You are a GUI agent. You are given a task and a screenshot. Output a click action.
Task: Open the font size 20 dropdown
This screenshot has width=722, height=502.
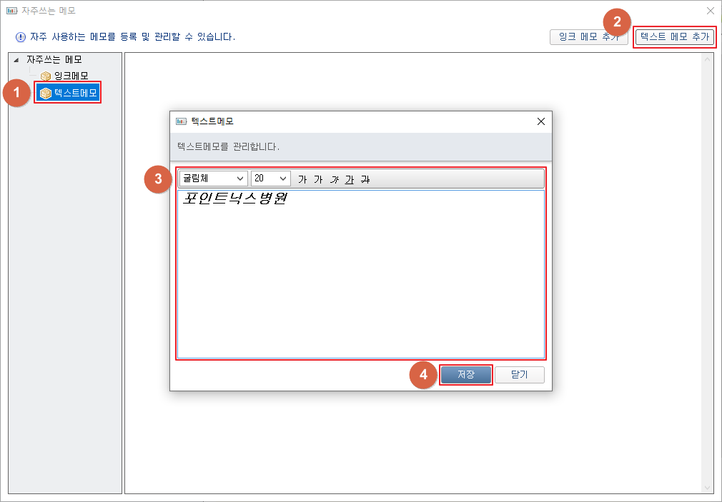271,179
